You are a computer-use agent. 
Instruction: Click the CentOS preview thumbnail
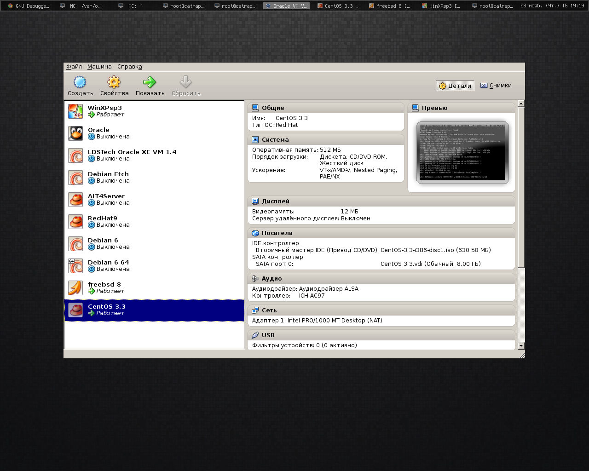462,152
